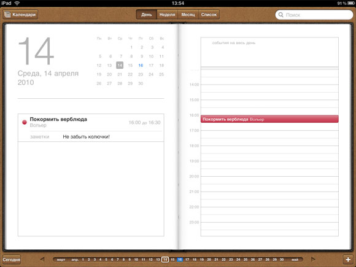356x267 pixels.
Task: Open the Календари calendars list button
Action: coord(20,15)
